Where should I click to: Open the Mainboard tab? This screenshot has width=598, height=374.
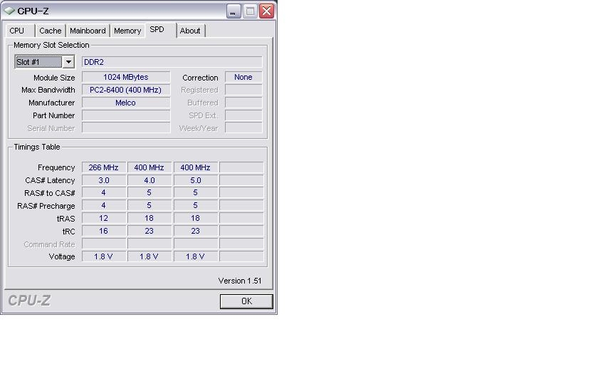(88, 31)
